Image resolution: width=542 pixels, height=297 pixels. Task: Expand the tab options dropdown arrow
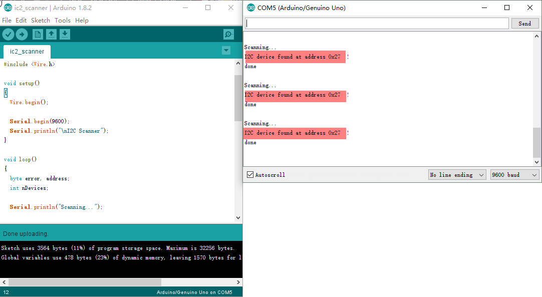[226, 51]
